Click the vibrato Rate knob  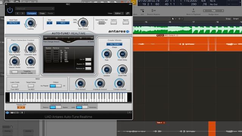pyautogui.click(x=107, y=54)
